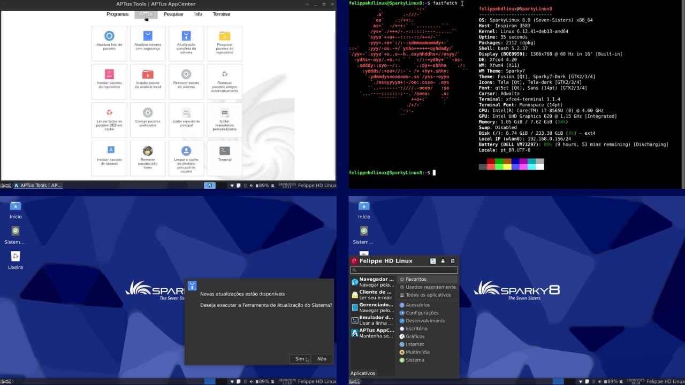Run 'Limpar o cache do diretório principal do usuário'

point(186,159)
